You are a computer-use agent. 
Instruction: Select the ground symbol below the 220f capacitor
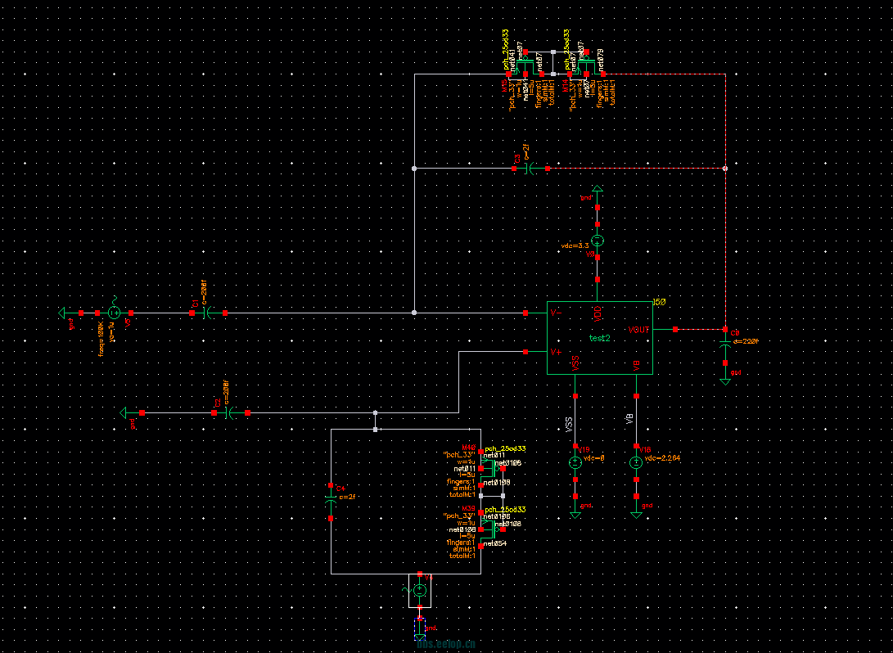pyautogui.click(x=725, y=381)
